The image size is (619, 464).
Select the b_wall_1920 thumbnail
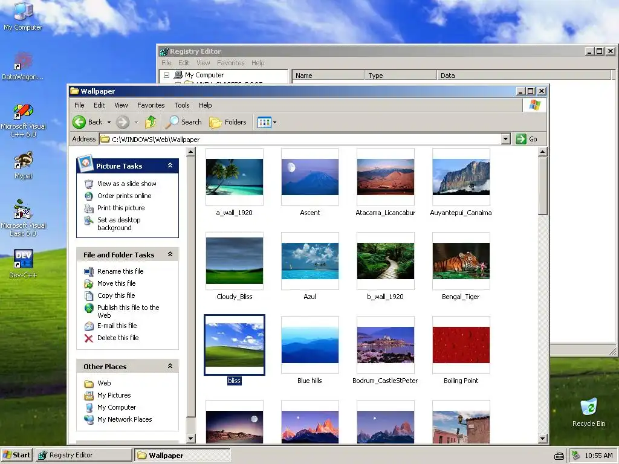pos(385,261)
